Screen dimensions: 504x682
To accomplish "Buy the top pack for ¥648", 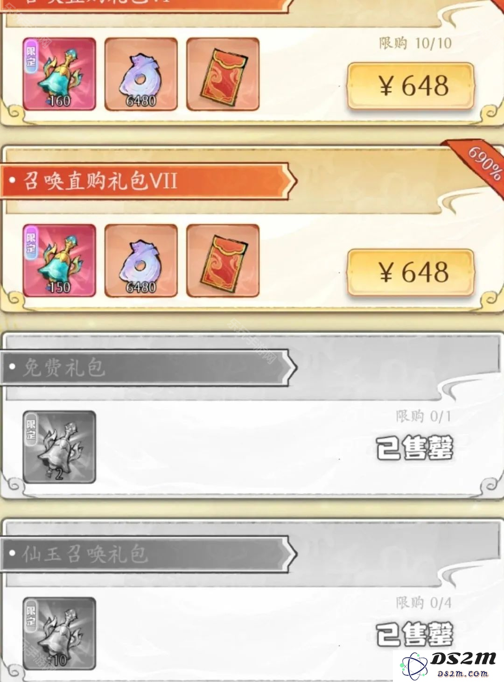I will pos(411,86).
